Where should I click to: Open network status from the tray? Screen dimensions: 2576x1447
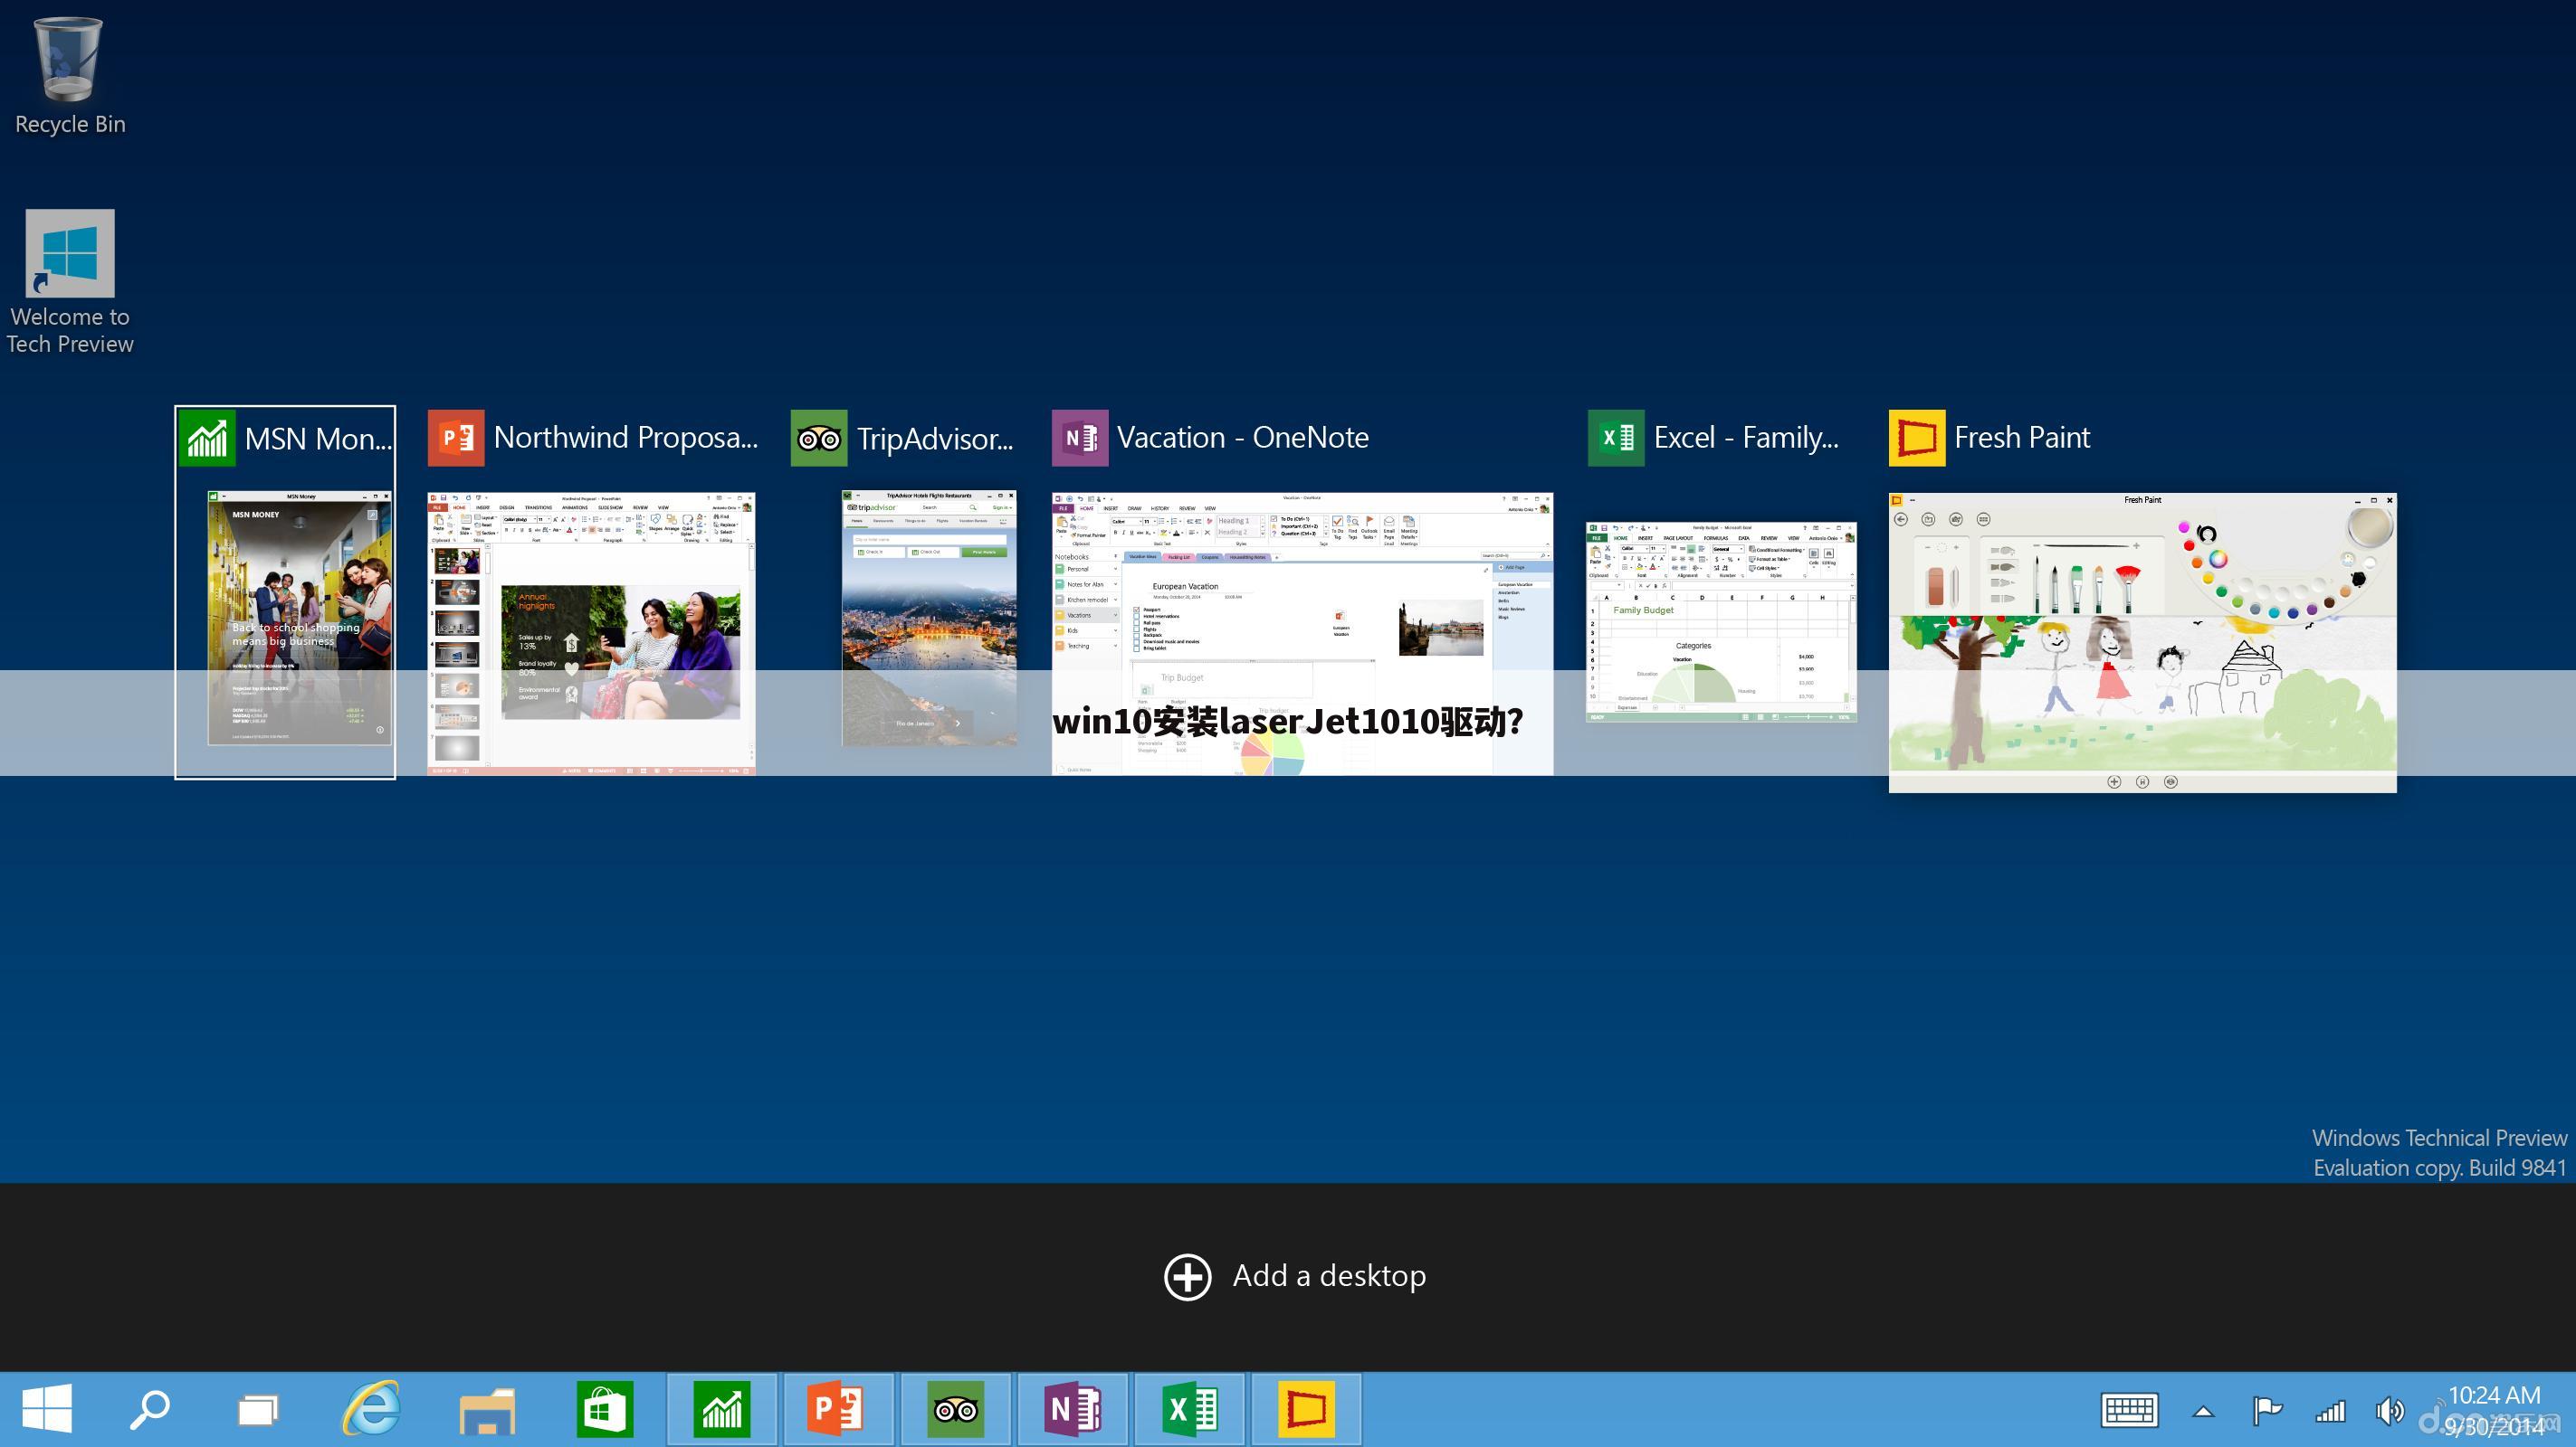2330,1411
